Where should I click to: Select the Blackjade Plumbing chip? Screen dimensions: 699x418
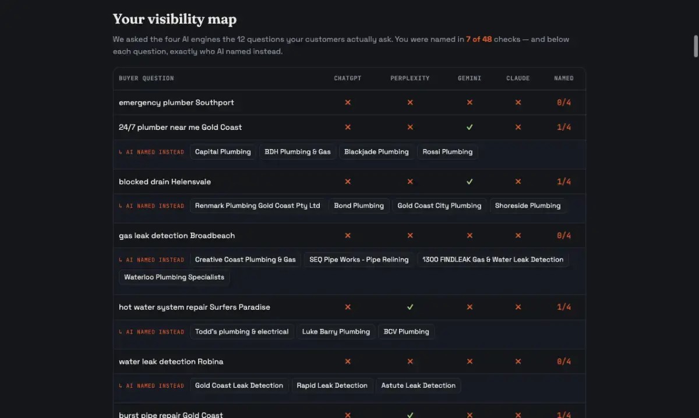[376, 152]
